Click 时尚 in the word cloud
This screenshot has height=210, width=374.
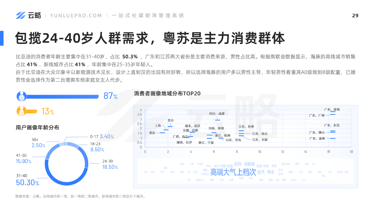point(238,164)
